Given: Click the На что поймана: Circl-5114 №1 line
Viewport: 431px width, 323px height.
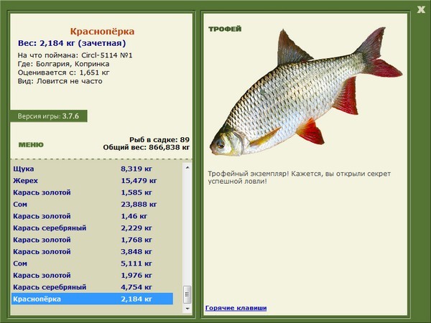Looking at the screenshot, I should click(75, 55).
